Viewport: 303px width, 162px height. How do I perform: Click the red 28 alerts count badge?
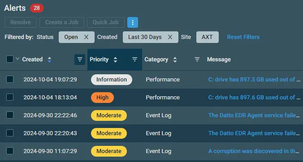point(37,8)
